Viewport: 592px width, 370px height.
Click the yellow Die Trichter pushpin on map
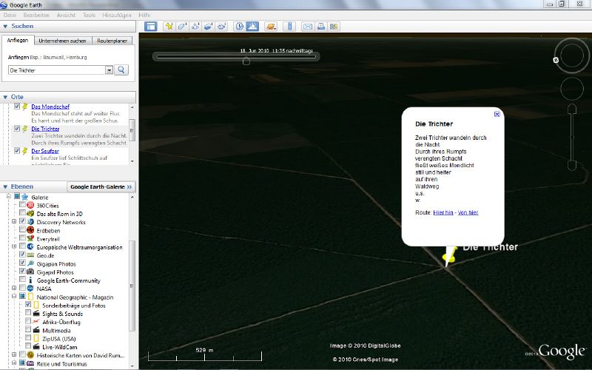pos(450,256)
